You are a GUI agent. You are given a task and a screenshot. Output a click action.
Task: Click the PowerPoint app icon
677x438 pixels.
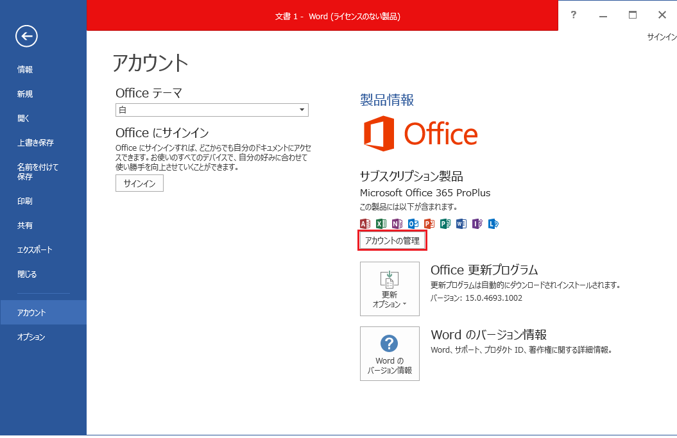[429, 224]
